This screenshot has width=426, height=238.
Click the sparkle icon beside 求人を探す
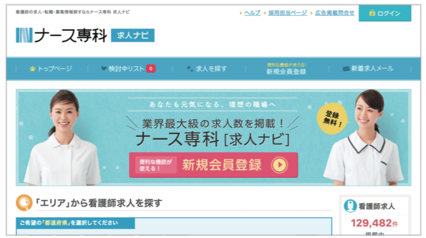pyautogui.click(x=190, y=69)
